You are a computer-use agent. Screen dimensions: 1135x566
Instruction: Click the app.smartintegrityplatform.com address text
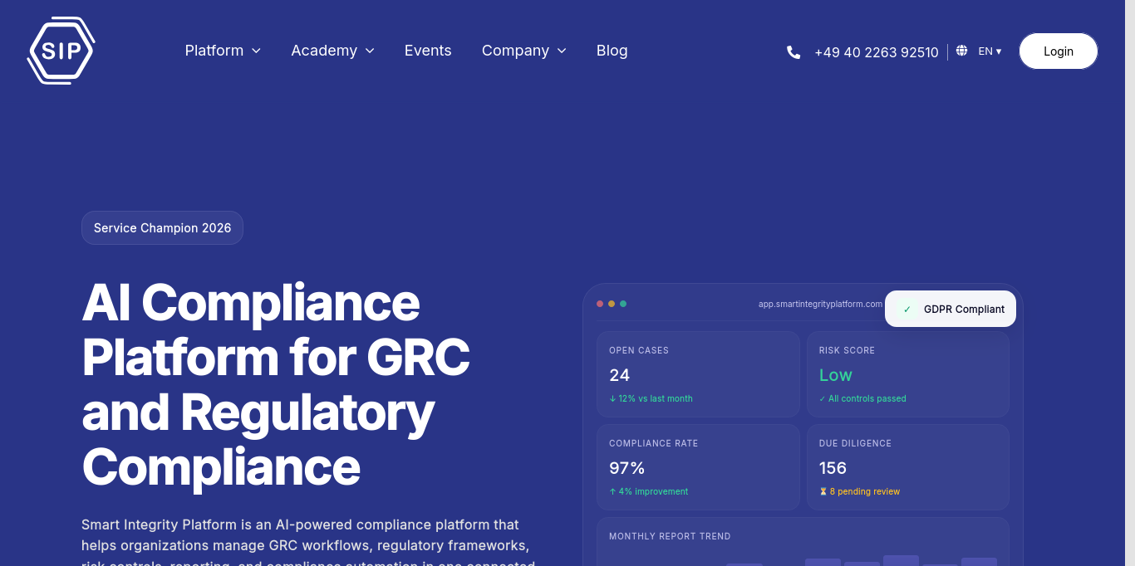(820, 304)
